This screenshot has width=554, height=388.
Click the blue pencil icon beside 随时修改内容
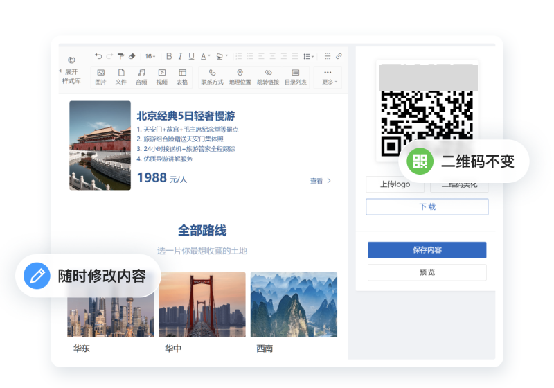pyautogui.click(x=37, y=276)
